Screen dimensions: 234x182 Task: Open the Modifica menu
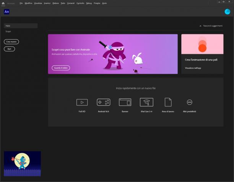pos(28,3)
